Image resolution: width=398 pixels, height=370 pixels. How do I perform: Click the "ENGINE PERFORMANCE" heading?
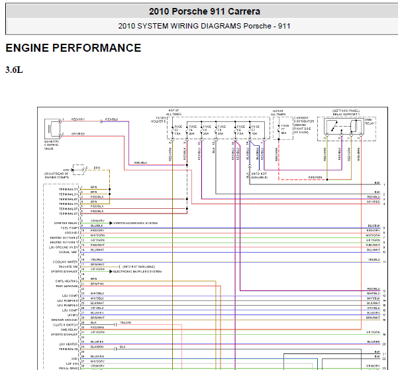coord(74,48)
